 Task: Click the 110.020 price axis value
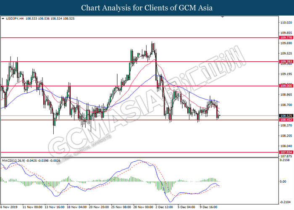pos(286,23)
